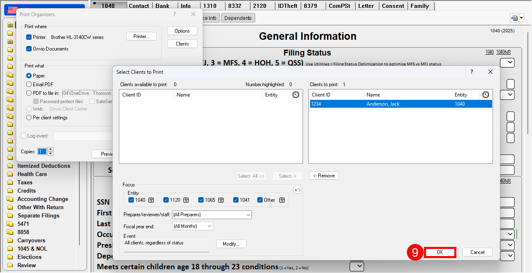
Task: Click the Remove button
Action: click(x=324, y=176)
